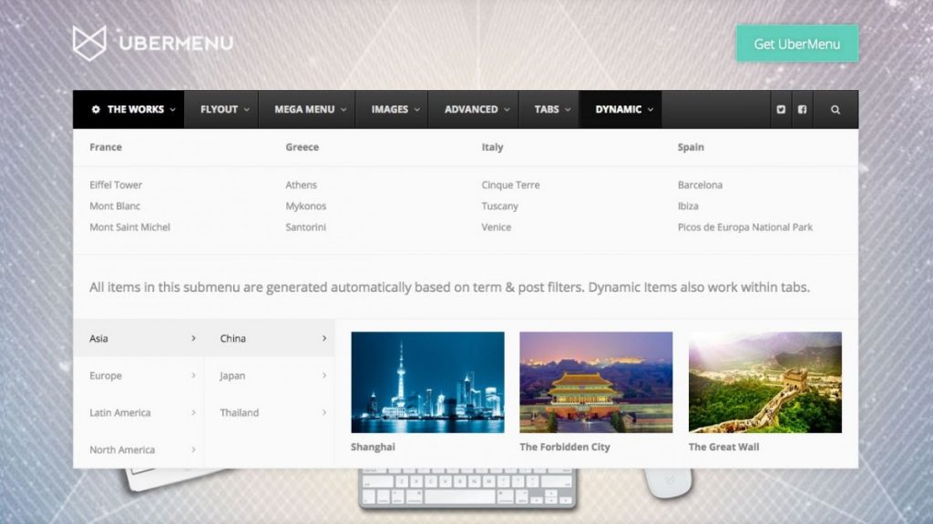
Task: Select the Athens link under Greece
Action: [x=301, y=185]
